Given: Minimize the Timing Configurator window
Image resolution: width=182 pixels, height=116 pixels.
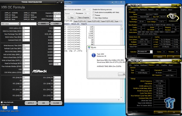Looking at the screenshot, I should coord(58,2).
